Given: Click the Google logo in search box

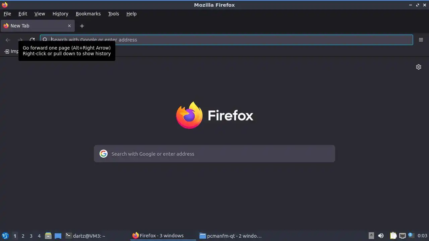Looking at the screenshot, I should point(104,154).
